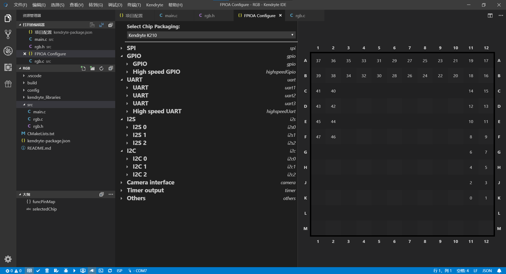Expand the uart1 UART item

click(127, 88)
